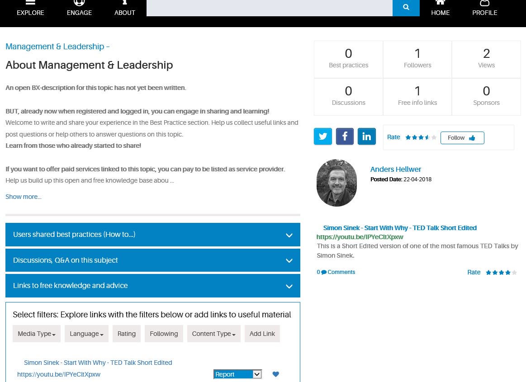Click the Views count tile
The height and width of the screenshot is (382, 526).
[x=486, y=60]
